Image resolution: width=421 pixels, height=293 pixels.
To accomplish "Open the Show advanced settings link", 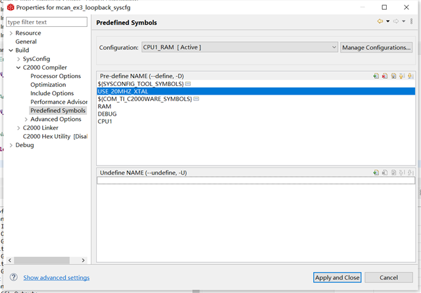I will tap(57, 278).
